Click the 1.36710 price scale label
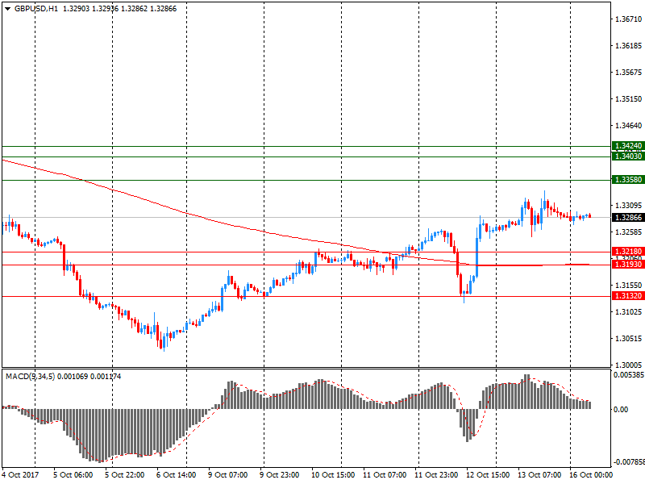The width and height of the screenshot is (645, 484). (628, 19)
